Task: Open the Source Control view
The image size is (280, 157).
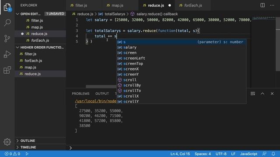Action: pos(7,38)
